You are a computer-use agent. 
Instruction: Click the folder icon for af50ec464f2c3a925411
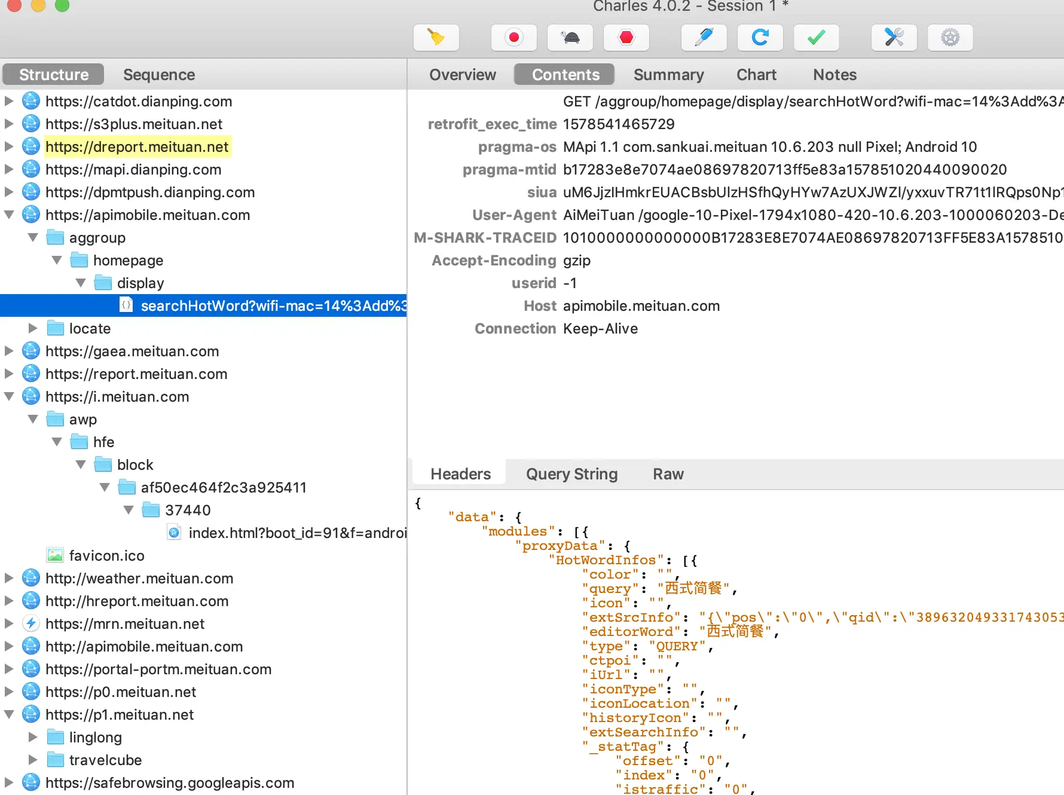(127, 487)
